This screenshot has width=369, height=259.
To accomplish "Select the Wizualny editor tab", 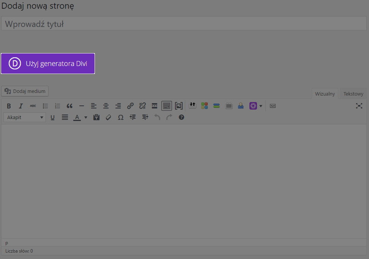I will (x=325, y=94).
